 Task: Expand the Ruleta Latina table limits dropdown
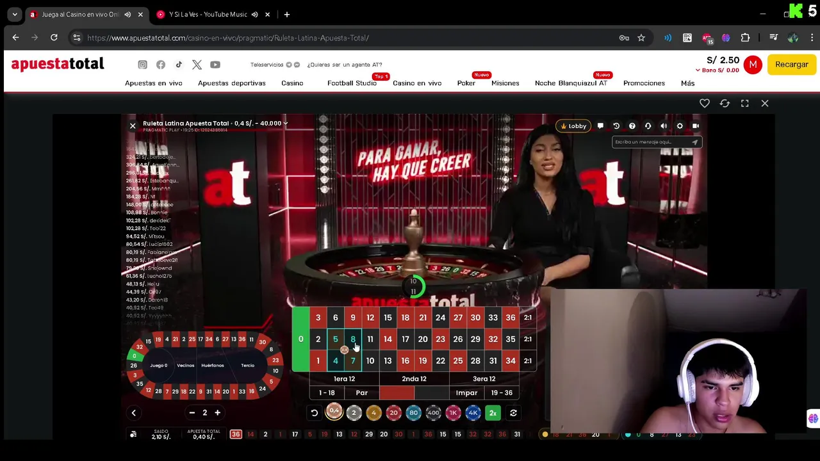point(286,124)
